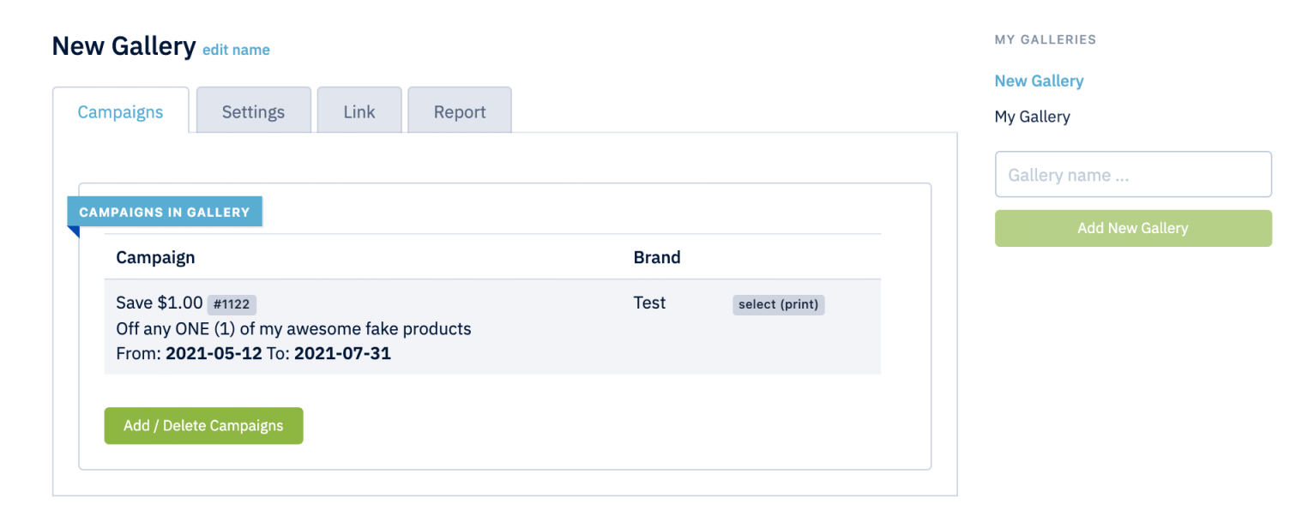Select the Save $1.00 campaign title

(x=160, y=303)
